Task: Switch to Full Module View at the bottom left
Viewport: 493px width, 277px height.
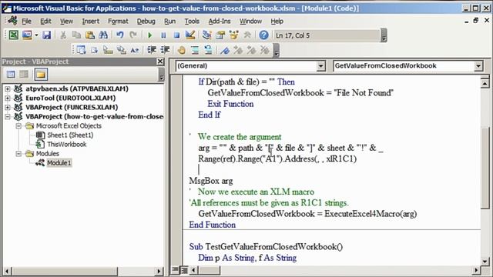Action: pos(184,269)
